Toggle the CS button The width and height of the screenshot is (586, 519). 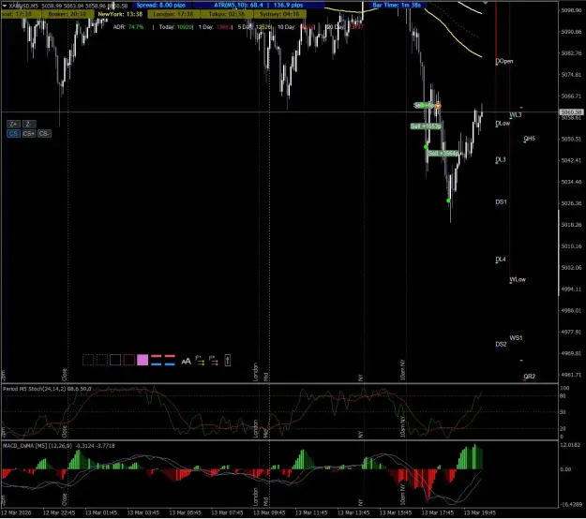click(13, 134)
